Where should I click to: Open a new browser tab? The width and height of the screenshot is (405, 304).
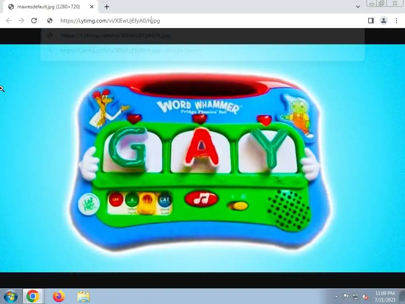[x=107, y=7]
